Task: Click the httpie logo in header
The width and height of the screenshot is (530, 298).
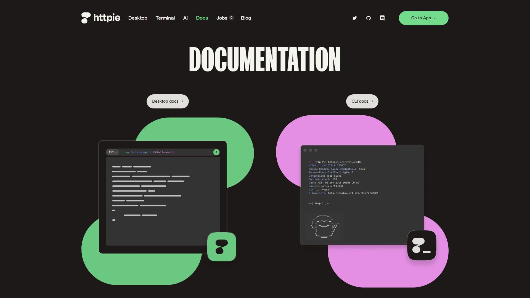Action: [x=100, y=18]
